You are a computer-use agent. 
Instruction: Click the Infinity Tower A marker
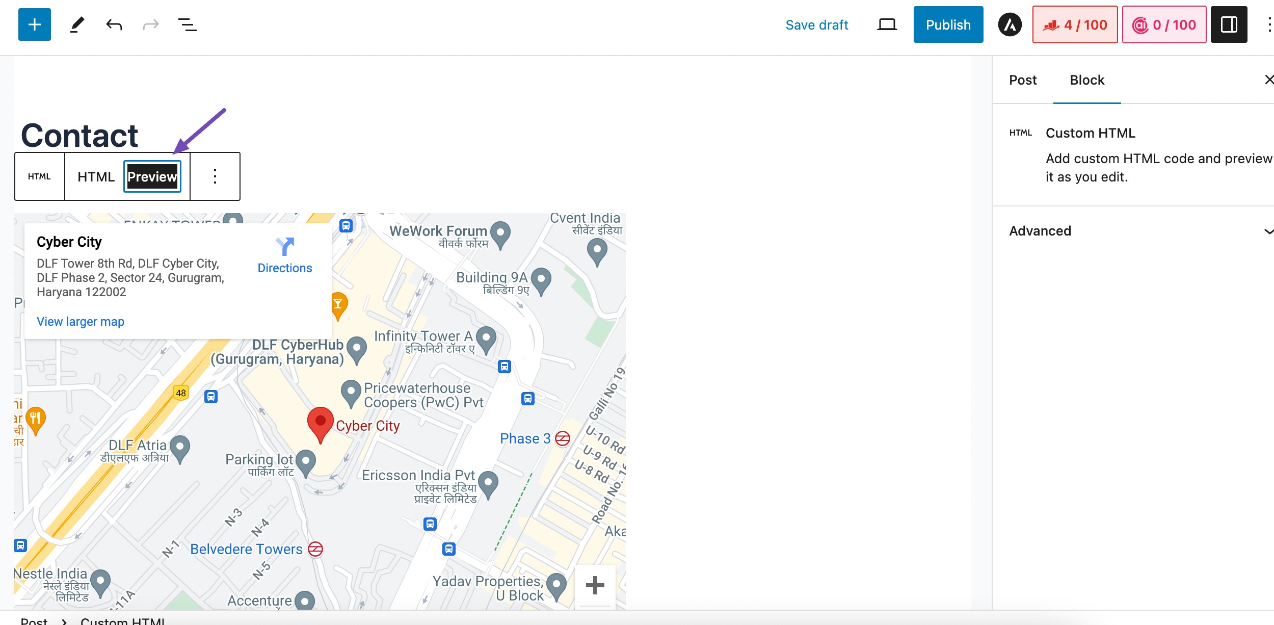[x=486, y=340]
